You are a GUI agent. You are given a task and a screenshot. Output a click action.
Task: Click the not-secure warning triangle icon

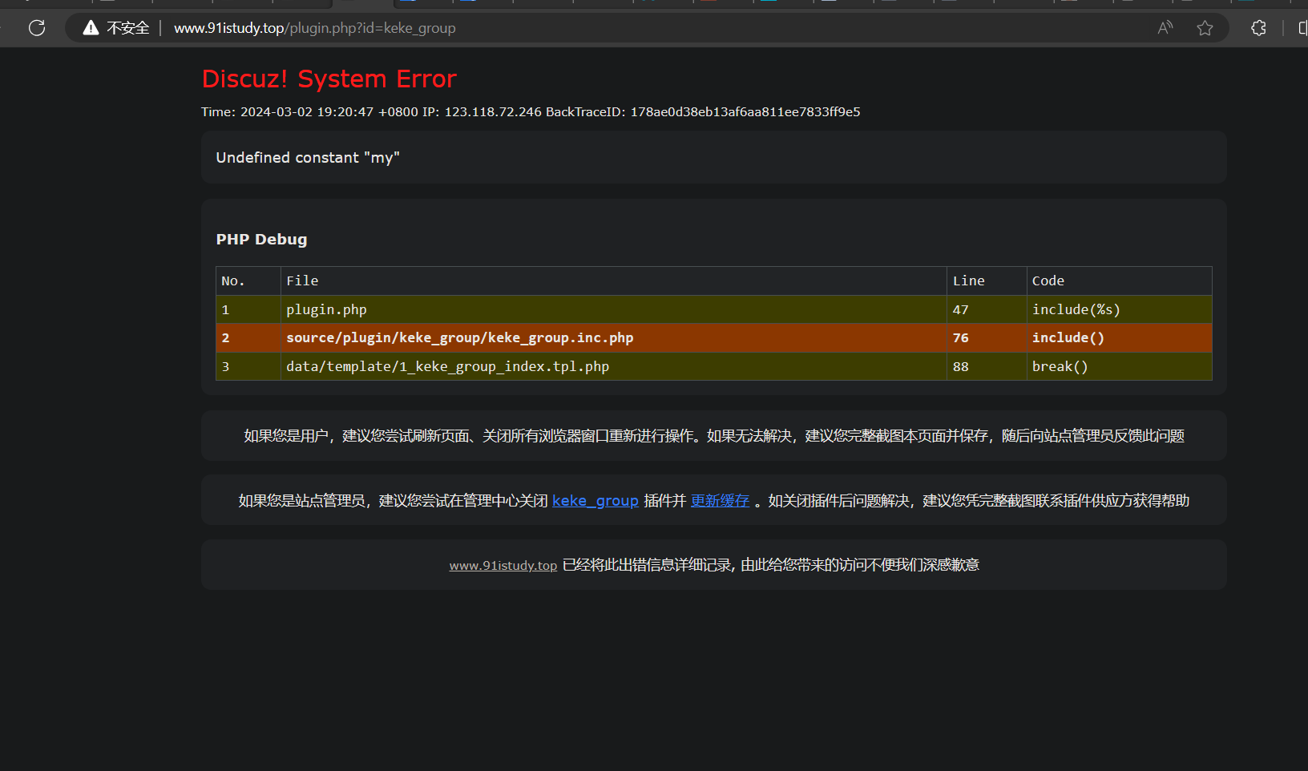(x=91, y=28)
